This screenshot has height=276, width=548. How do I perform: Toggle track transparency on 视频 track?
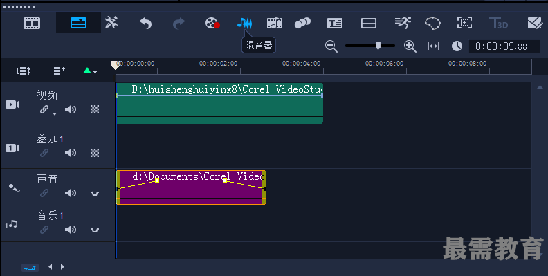[x=95, y=109]
